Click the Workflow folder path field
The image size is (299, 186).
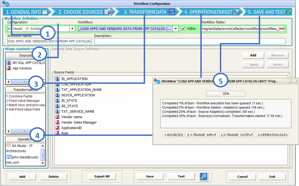(x=243, y=29)
